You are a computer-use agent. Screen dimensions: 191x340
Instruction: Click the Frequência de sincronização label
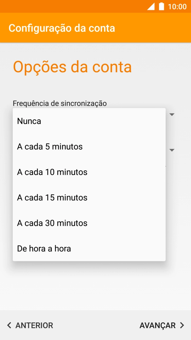[x=59, y=103]
